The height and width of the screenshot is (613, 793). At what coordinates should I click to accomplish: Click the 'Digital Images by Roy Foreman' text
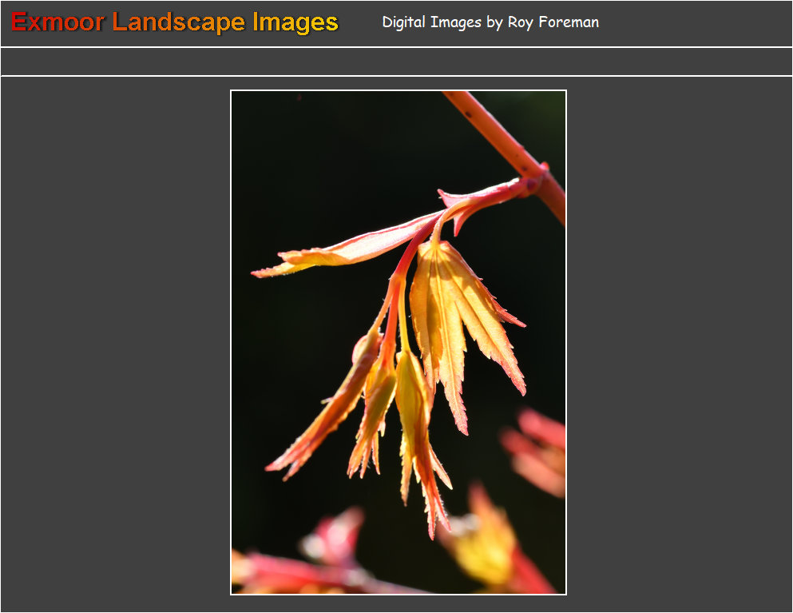coord(490,22)
